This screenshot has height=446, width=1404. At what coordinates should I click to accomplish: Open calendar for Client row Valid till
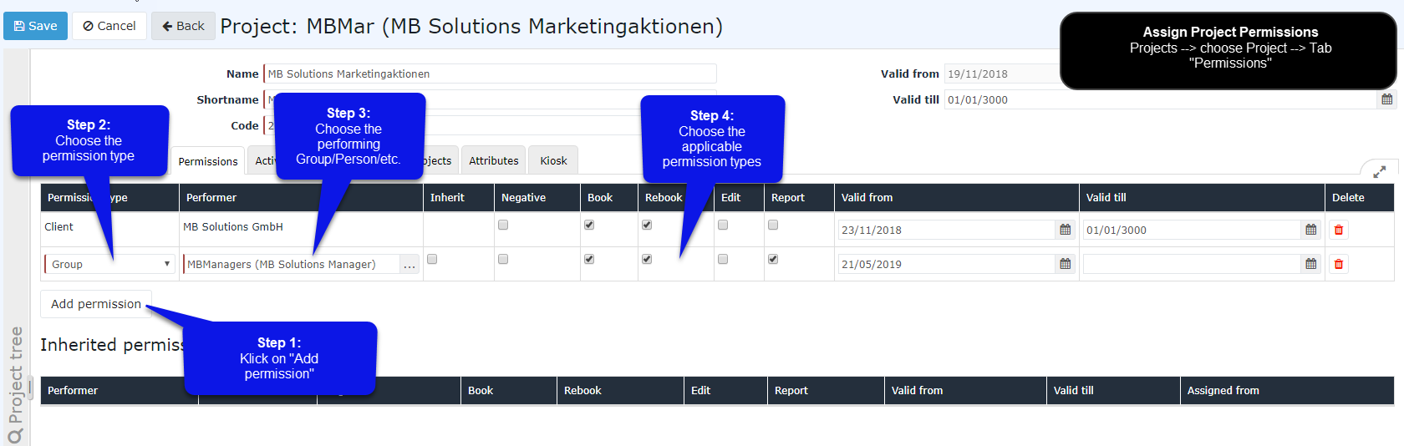tap(1310, 230)
